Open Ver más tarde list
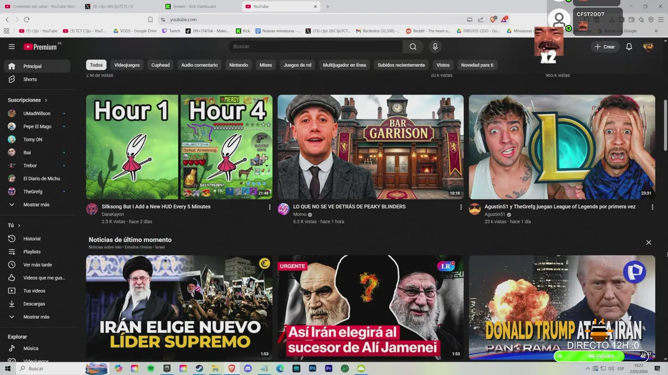Viewport: 668px width, 375px height. point(37,265)
